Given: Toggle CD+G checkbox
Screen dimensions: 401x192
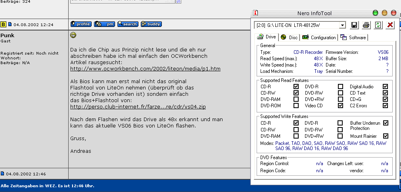Looking at the screenshot, I should [x=386, y=99].
